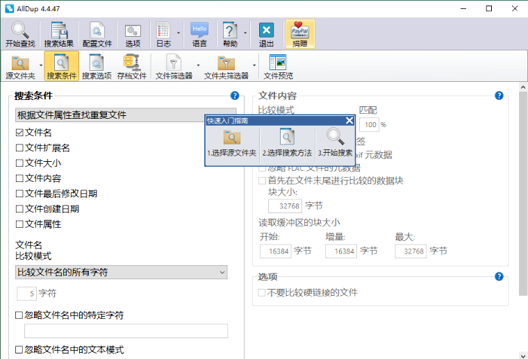Image resolution: width=528 pixels, height=359 pixels.
Task: Click the PayPal 捐赠 donate button
Action: [299, 33]
